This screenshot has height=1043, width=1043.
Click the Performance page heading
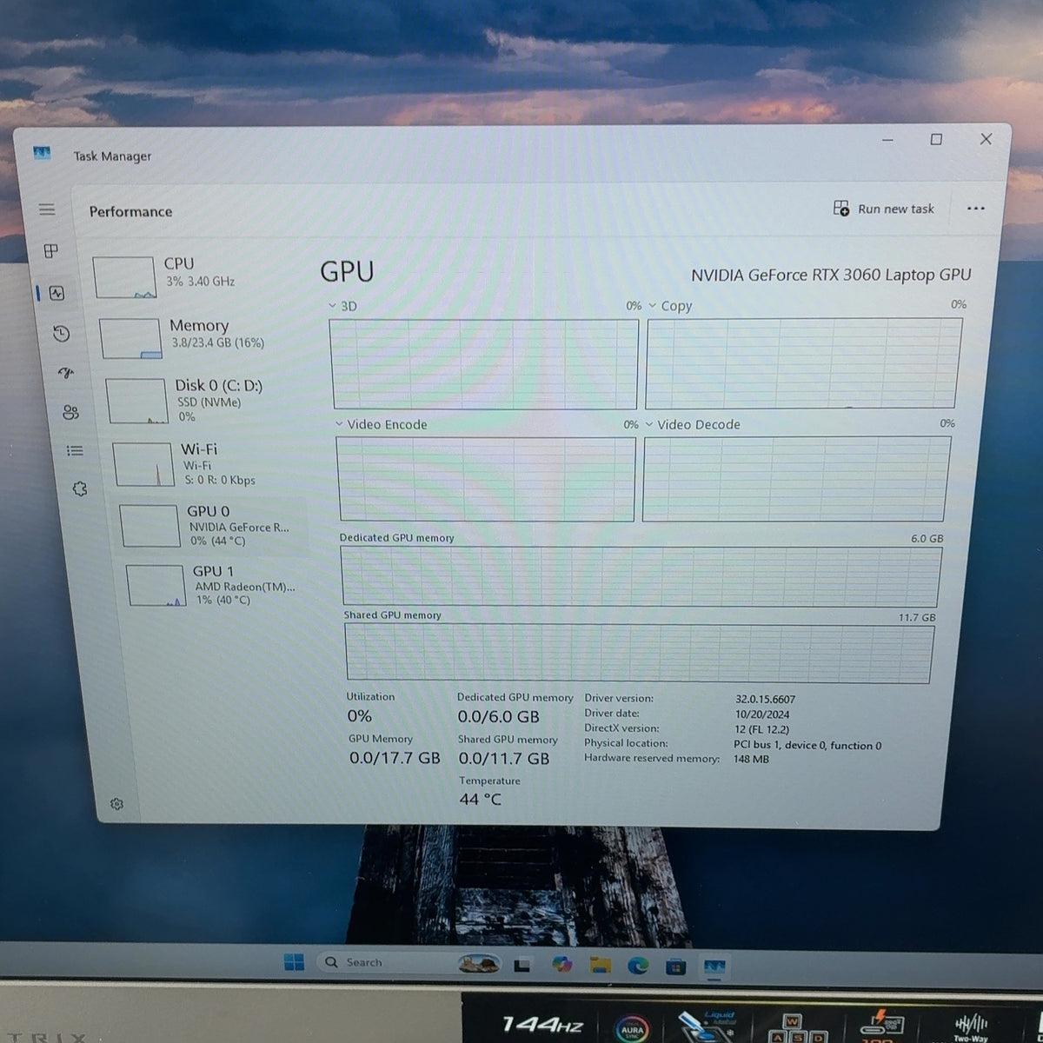[x=130, y=211]
